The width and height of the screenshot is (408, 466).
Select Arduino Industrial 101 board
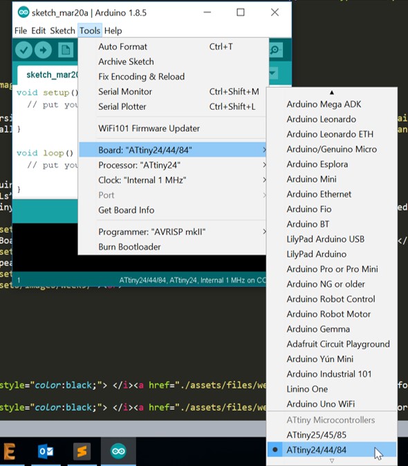(x=332, y=374)
